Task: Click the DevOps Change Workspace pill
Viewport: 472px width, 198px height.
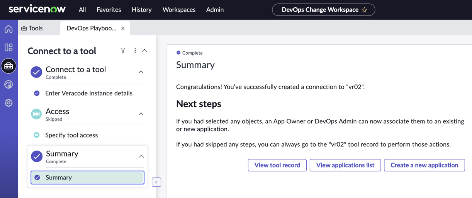Action: [324, 10]
